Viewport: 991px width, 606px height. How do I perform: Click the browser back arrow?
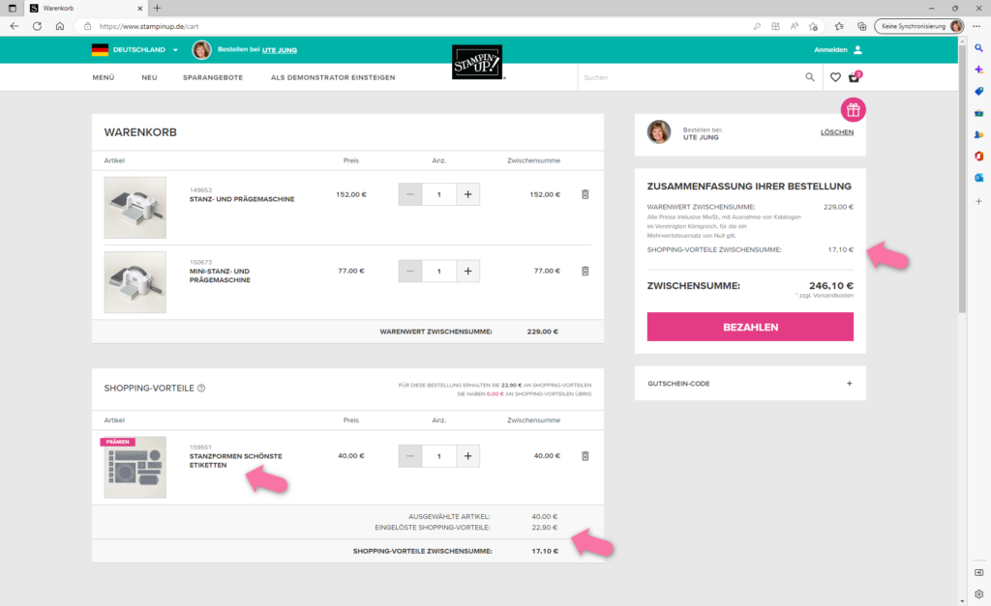[14, 26]
